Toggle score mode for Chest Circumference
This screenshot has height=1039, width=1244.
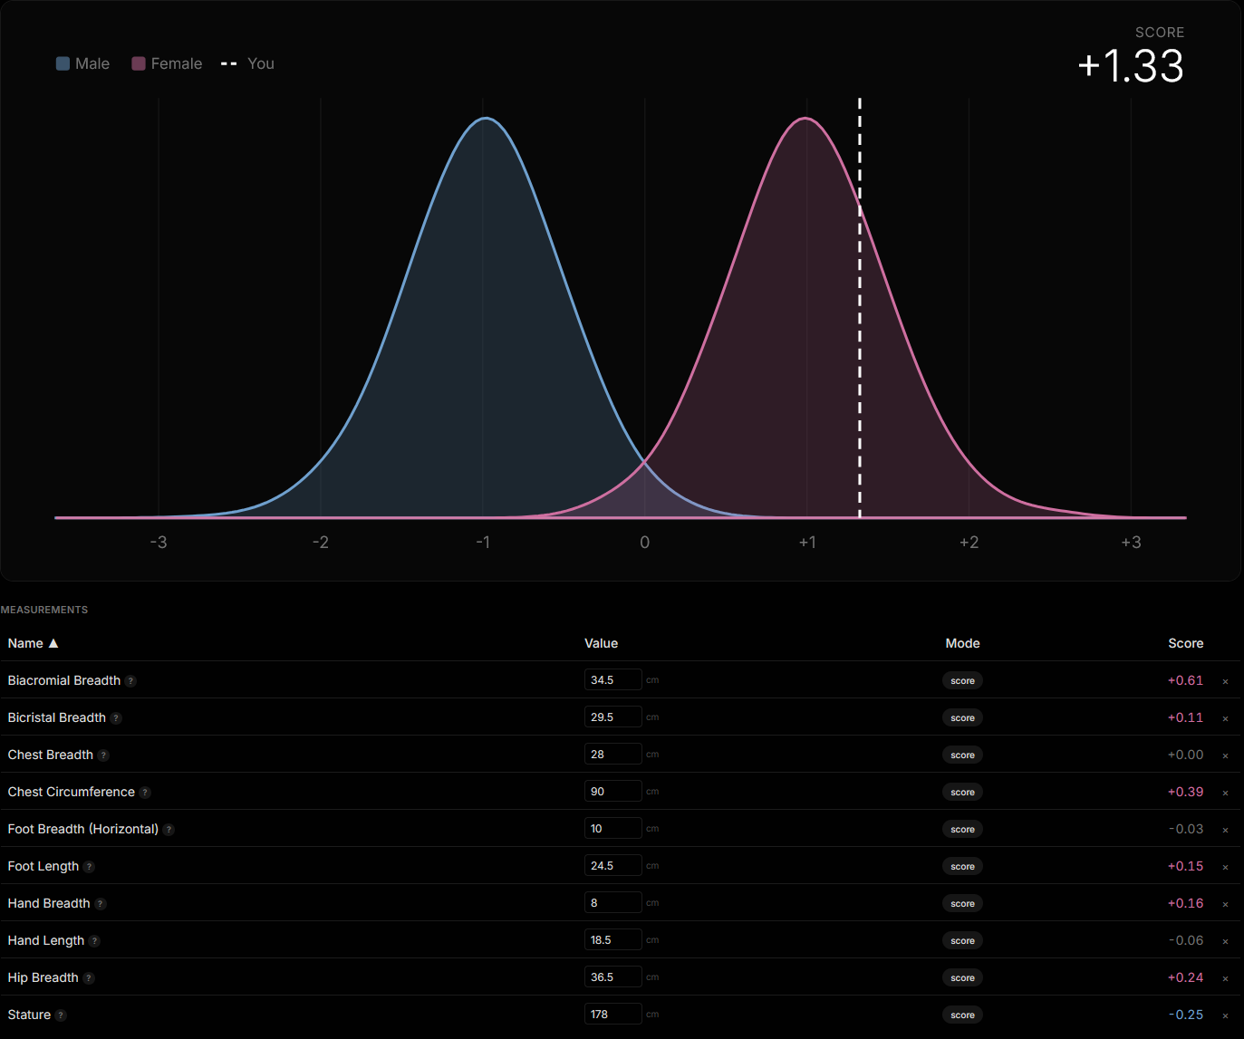[x=962, y=792]
